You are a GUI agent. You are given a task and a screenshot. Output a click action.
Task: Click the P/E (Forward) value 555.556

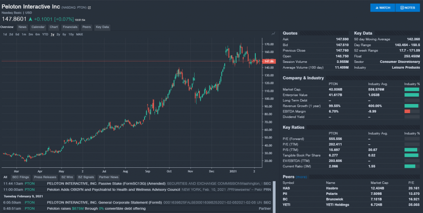(x=335, y=139)
